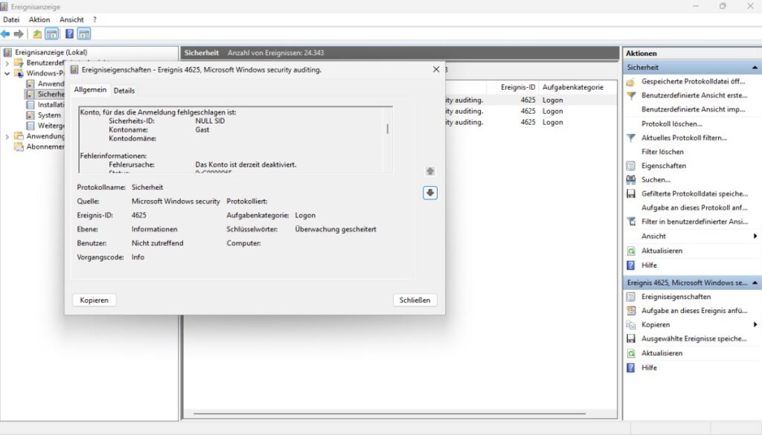Collapse the Sicherheit actions section
The width and height of the screenshot is (762, 435).
(755, 68)
